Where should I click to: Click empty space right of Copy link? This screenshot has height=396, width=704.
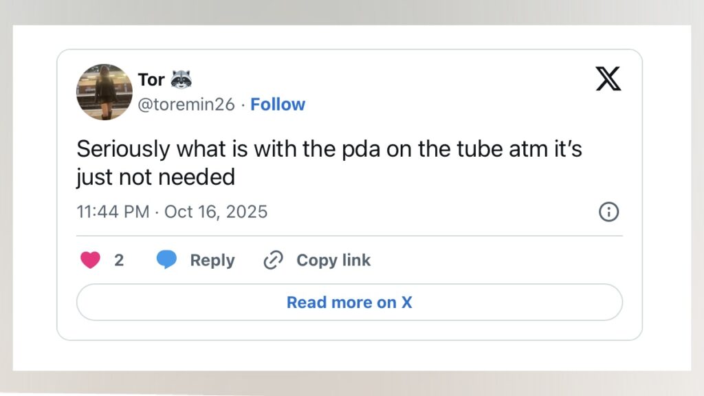[x=495, y=260]
